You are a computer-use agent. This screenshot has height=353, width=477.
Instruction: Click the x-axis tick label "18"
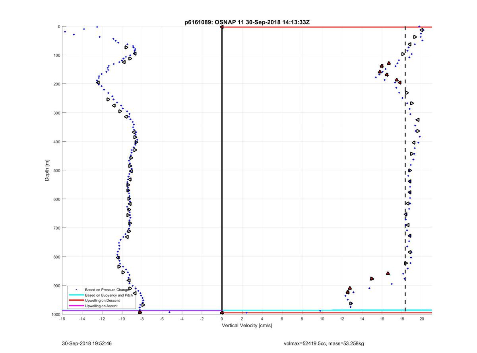click(402, 319)
